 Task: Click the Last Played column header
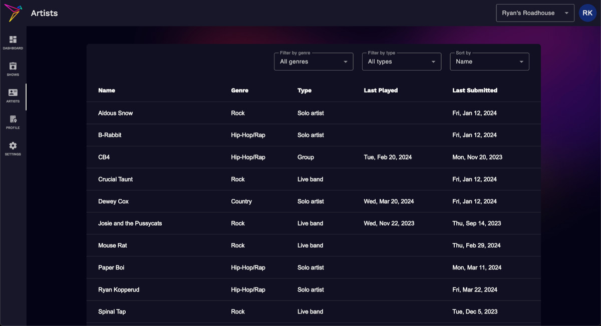click(x=381, y=90)
